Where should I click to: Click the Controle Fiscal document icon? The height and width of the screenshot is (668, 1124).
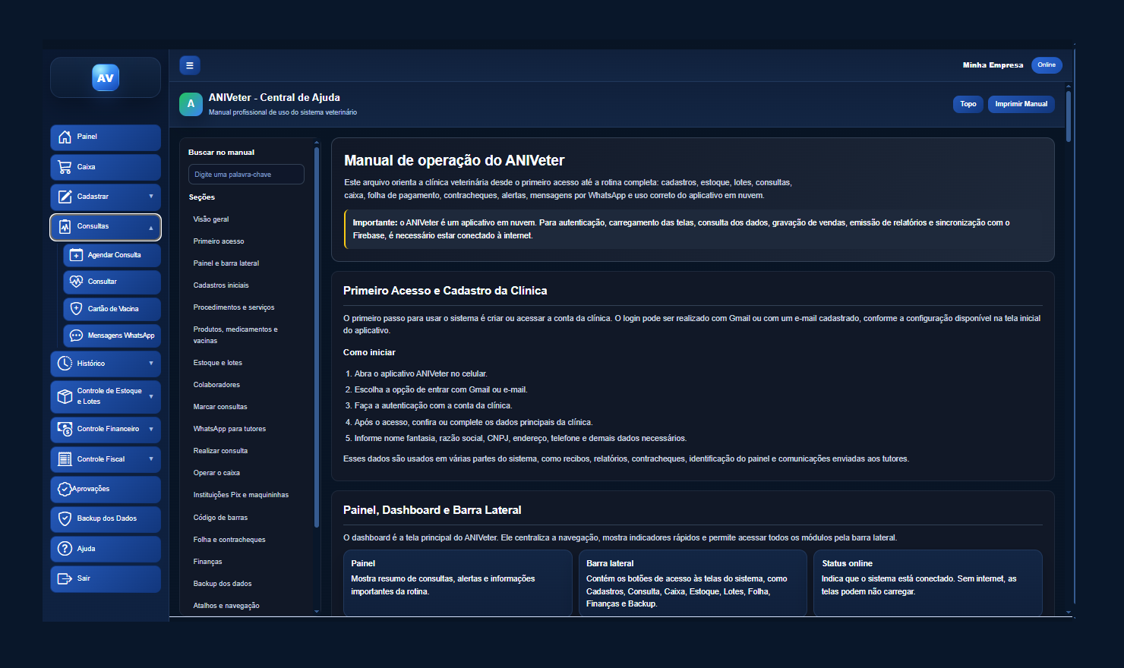coord(65,459)
